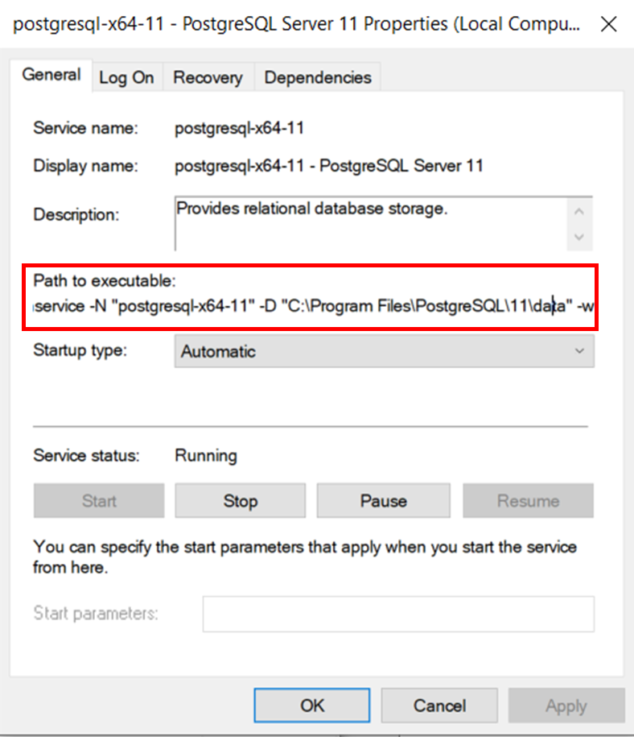Close the PostgreSQL Server Properties dialog
Image resolution: width=634 pixels, height=737 pixels.
coord(610,24)
